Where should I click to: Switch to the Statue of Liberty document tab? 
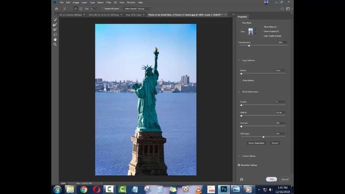pos(185,15)
